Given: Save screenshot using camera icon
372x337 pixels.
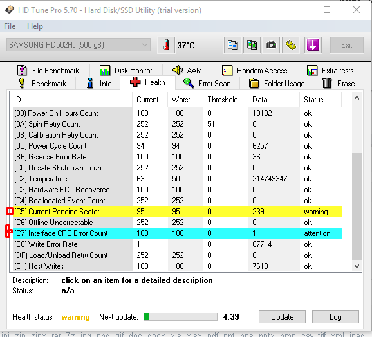Looking at the screenshot, I should (x=271, y=45).
